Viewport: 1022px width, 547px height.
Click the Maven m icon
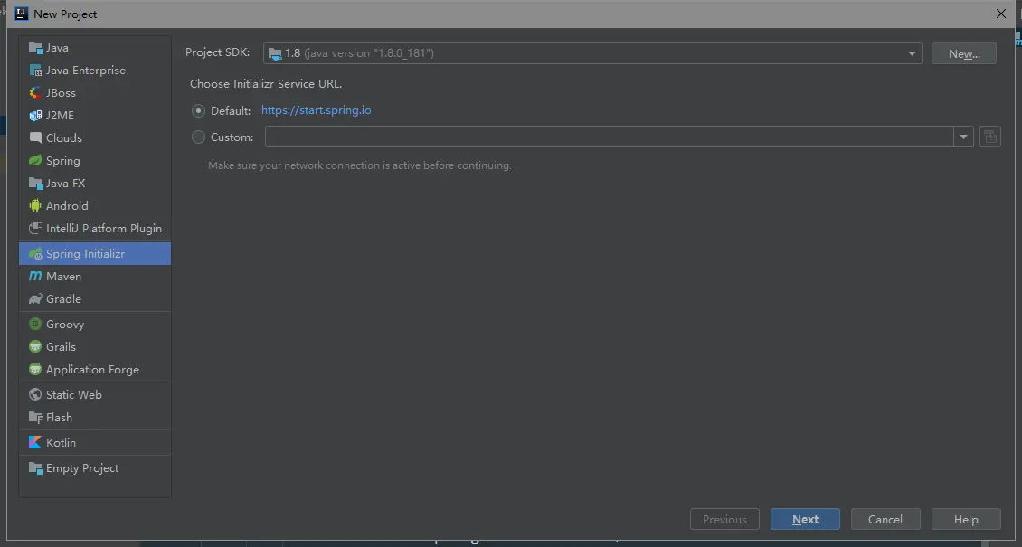point(35,276)
